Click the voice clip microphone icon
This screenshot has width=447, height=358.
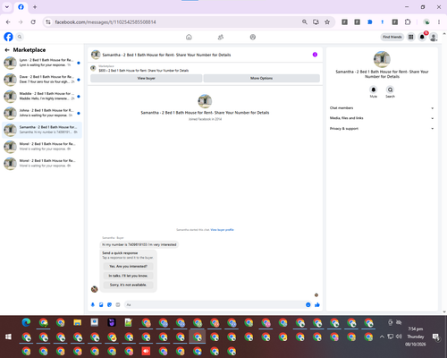(x=93, y=304)
